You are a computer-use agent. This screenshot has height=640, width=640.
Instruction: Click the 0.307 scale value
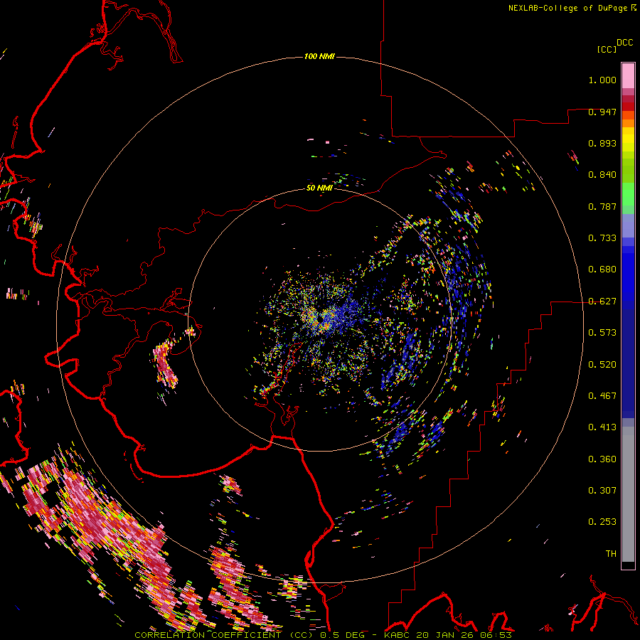click(602, 491)
